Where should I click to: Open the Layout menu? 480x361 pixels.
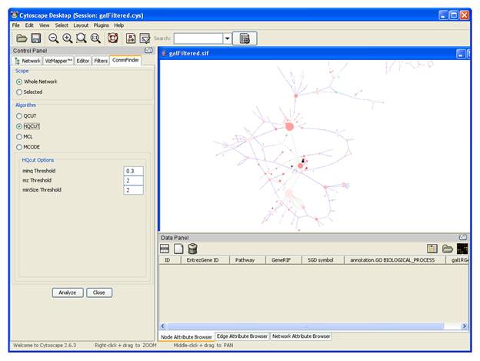click(81, 25)
